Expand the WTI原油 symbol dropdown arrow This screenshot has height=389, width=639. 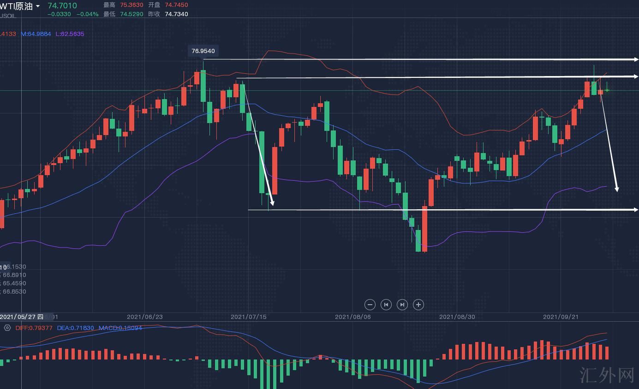[x=38, y=6]
